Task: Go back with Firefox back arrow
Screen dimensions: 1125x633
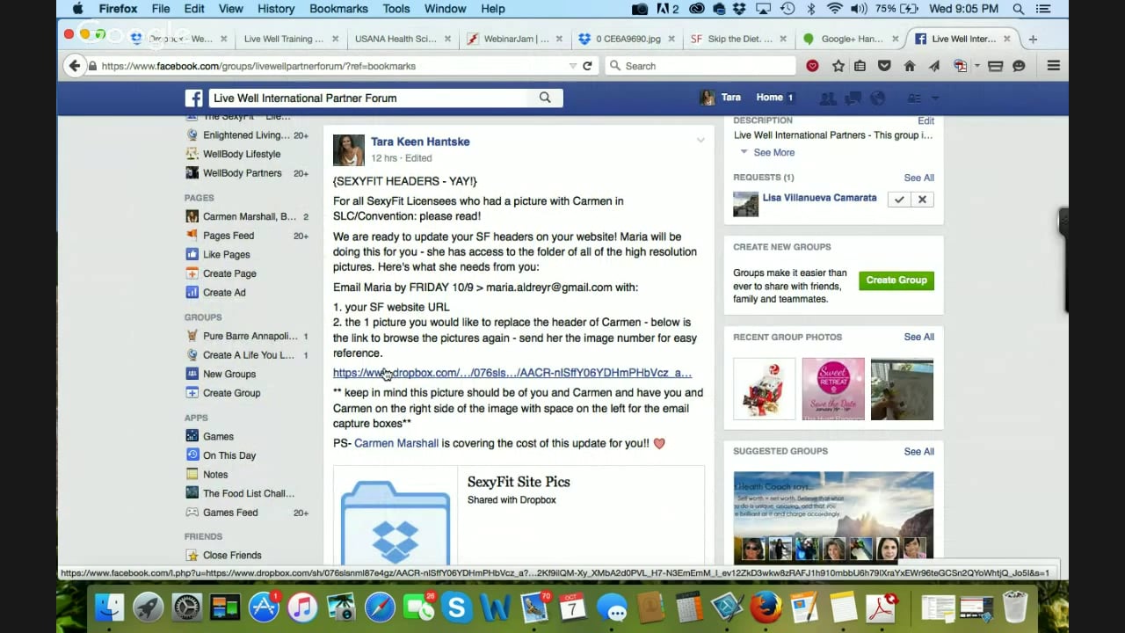Action: [75, 66]
